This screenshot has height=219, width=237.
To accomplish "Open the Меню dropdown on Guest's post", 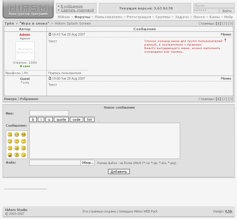I will (226, 78).
